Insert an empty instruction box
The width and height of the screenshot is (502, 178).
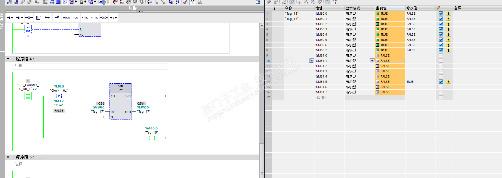click(38, 18)
